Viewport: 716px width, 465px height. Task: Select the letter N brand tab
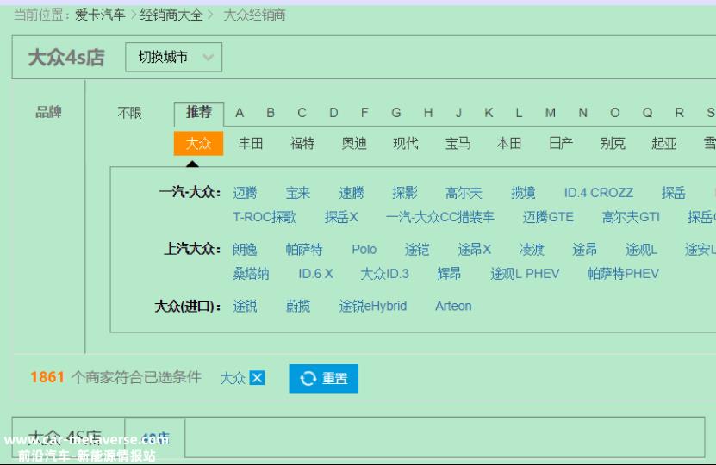pyautogui.click(x=582, y=113)
